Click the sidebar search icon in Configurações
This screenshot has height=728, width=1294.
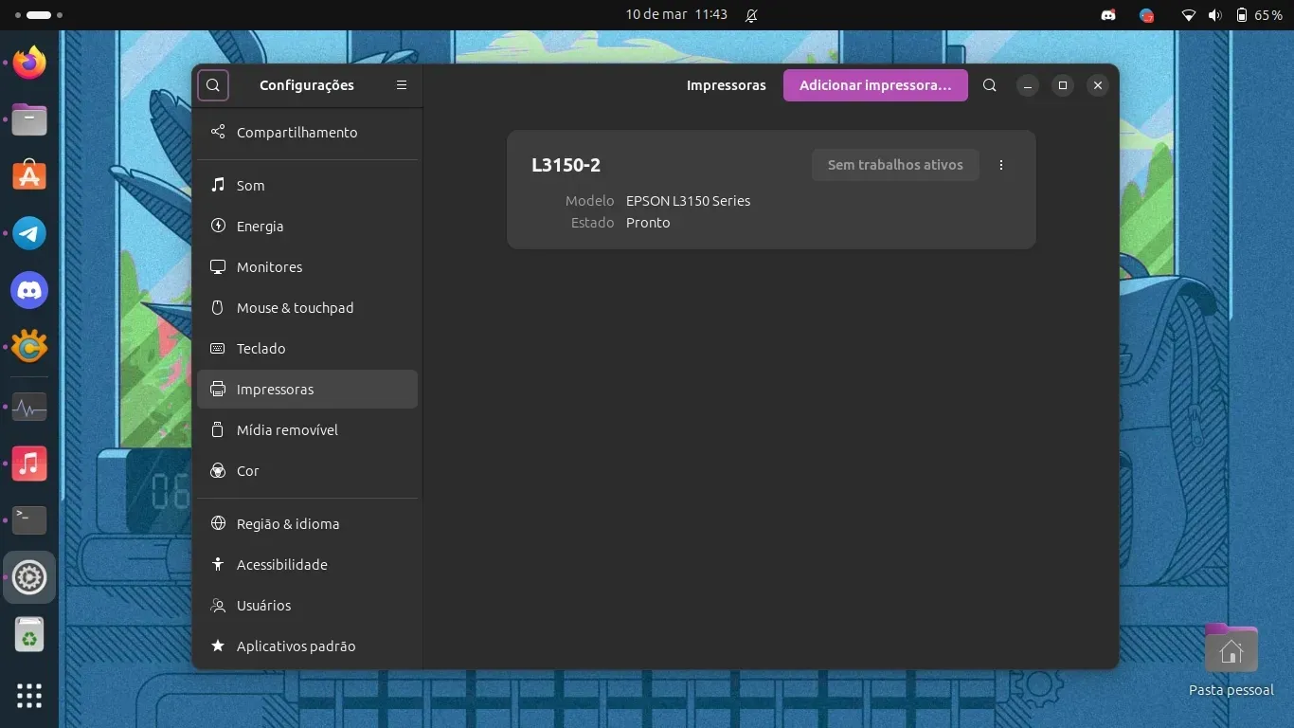point(213,85)
